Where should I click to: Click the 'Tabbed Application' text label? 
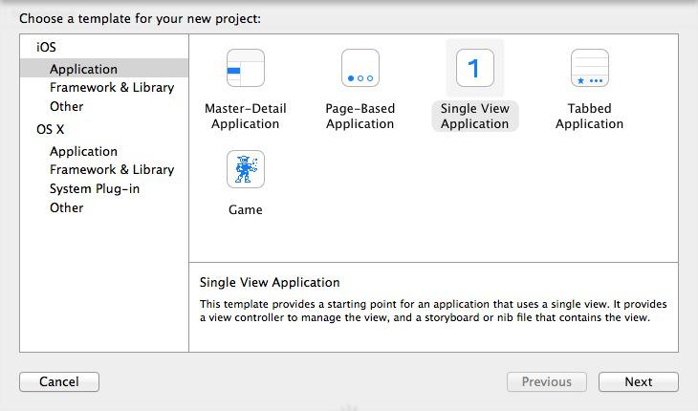[x=589, y=116]
